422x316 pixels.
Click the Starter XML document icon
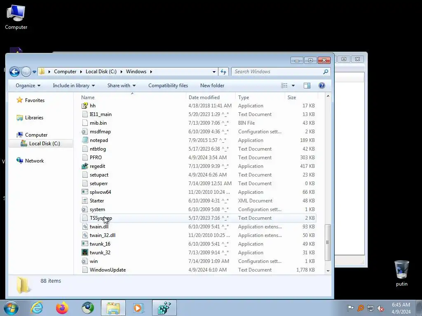[x=85, y=201]
